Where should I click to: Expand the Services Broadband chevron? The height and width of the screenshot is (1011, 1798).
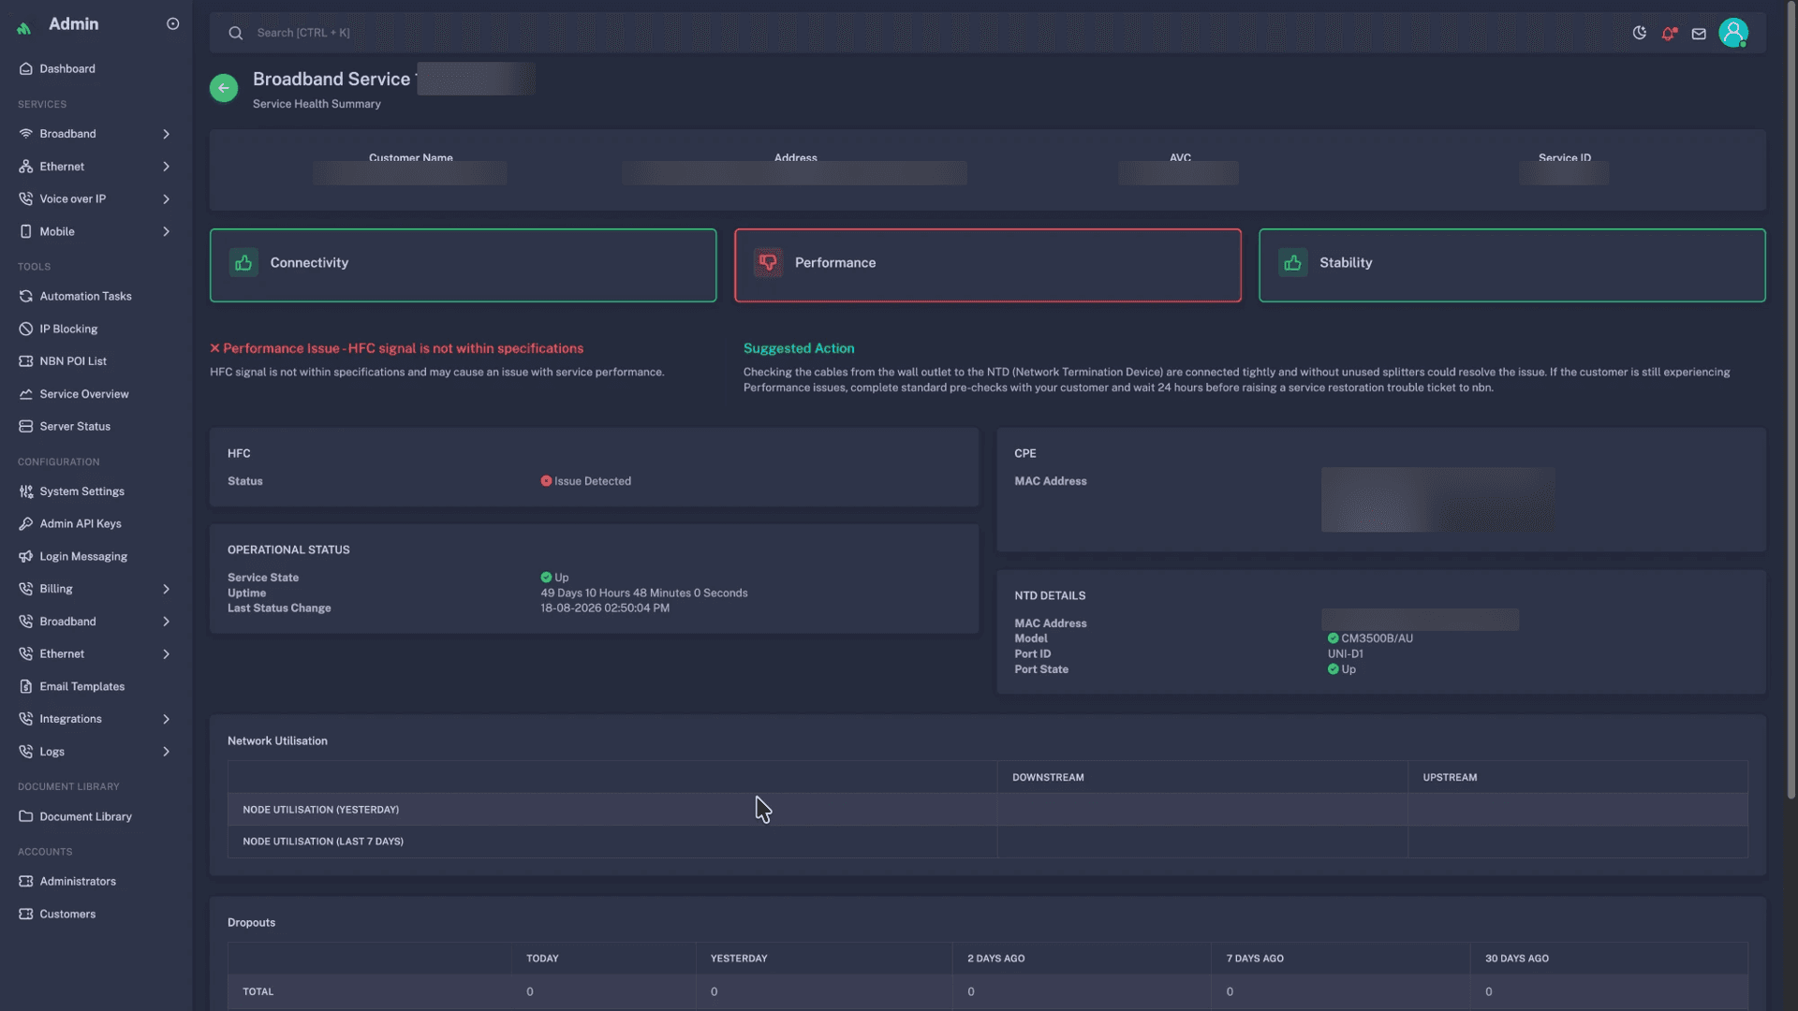point(167,135)
